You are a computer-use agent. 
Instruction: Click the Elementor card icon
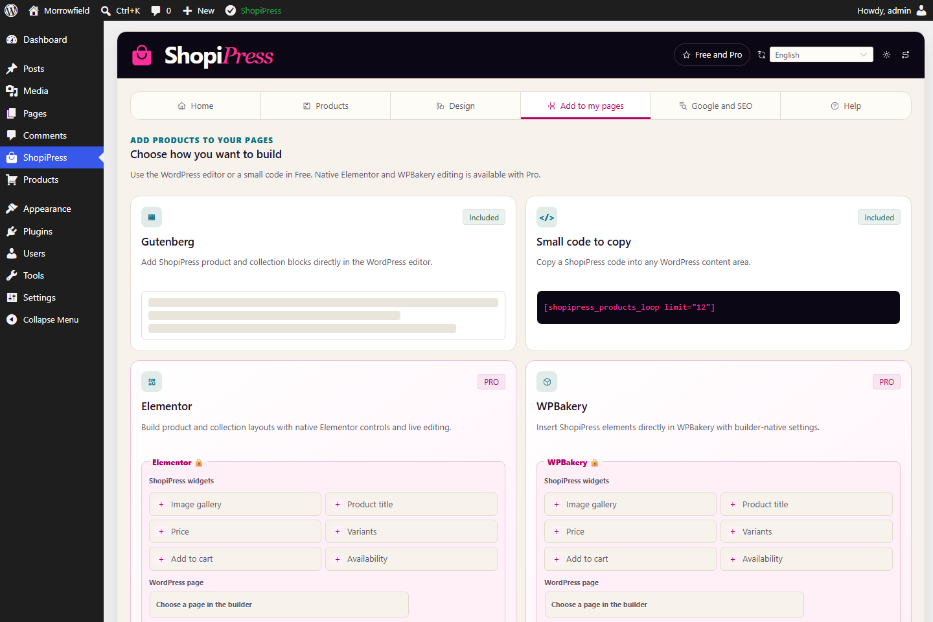click(x=152, y=382)
